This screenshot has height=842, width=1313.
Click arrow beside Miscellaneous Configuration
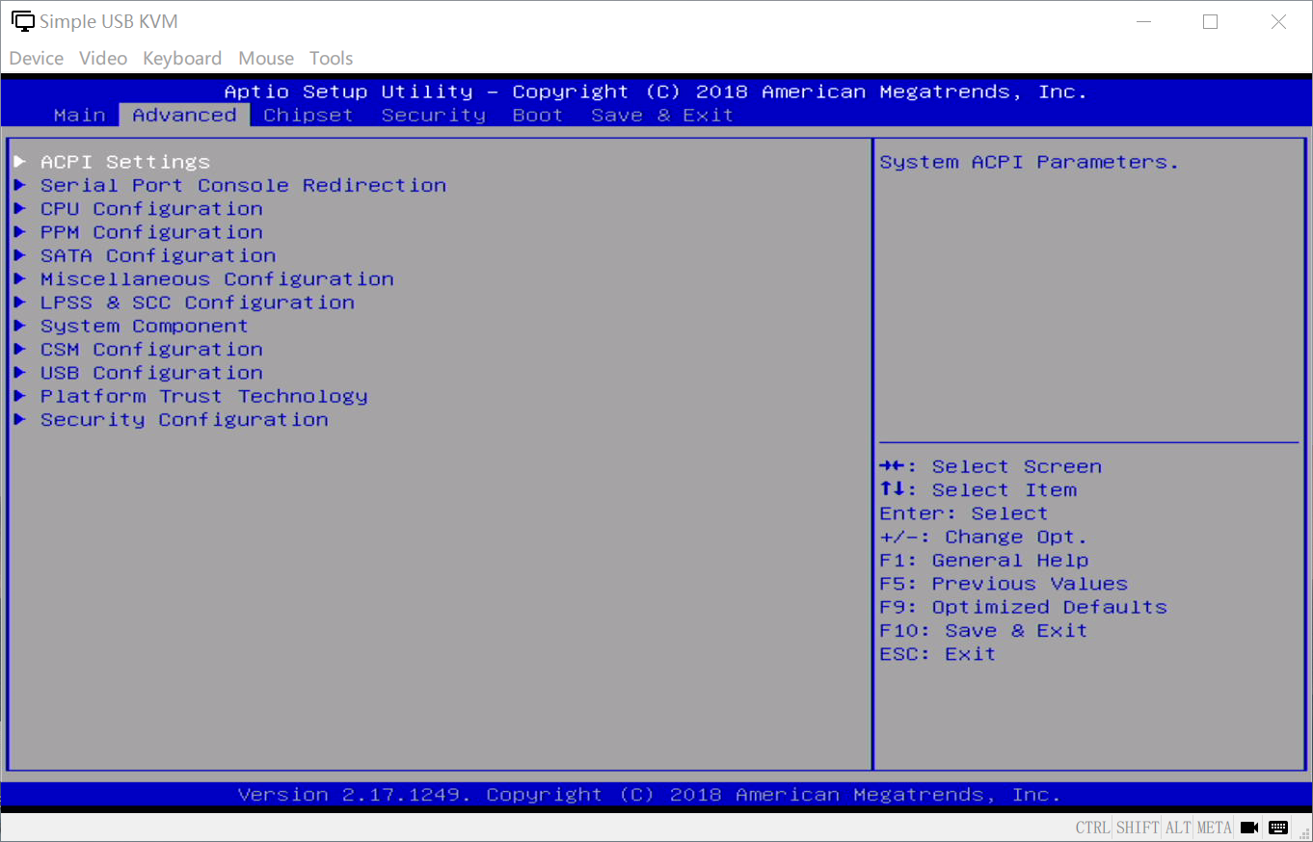(x=19, y=278)
